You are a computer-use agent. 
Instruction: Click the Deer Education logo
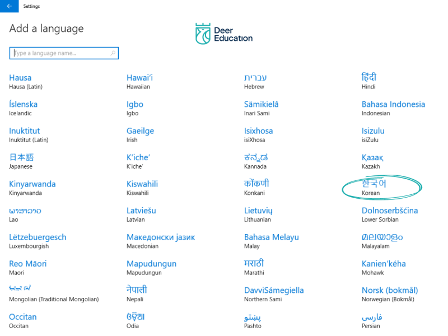pos(223,34)
